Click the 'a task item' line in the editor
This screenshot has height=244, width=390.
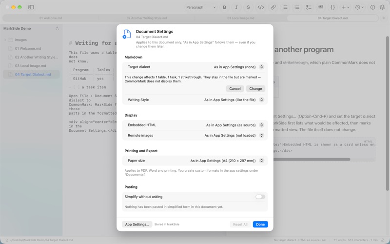tap(94, 87)
